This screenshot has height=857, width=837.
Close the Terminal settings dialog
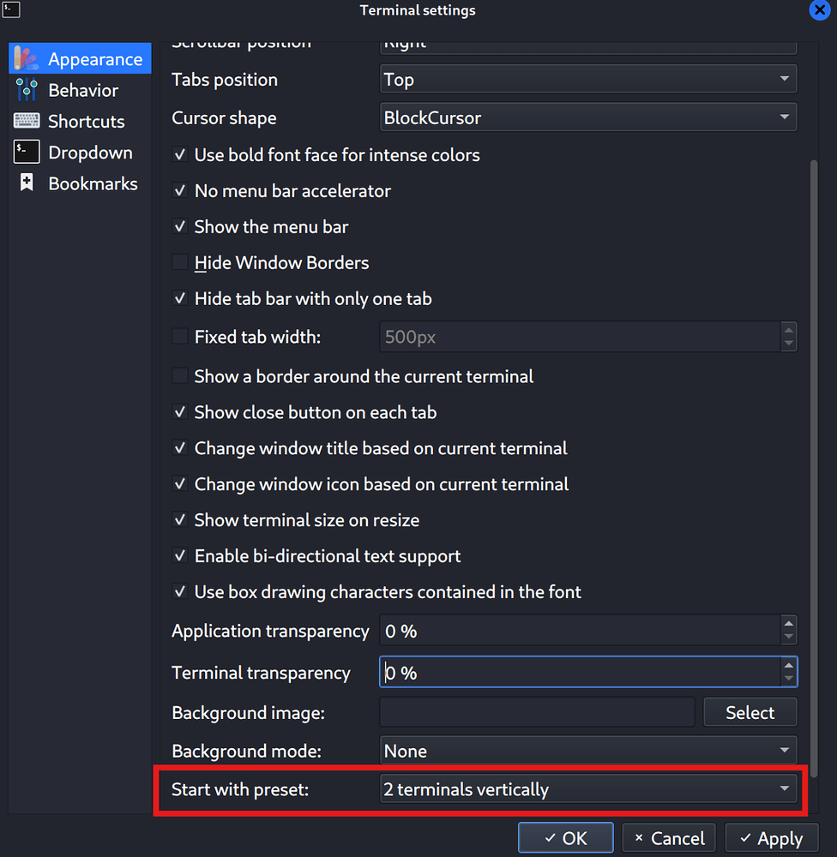(819, 10)
